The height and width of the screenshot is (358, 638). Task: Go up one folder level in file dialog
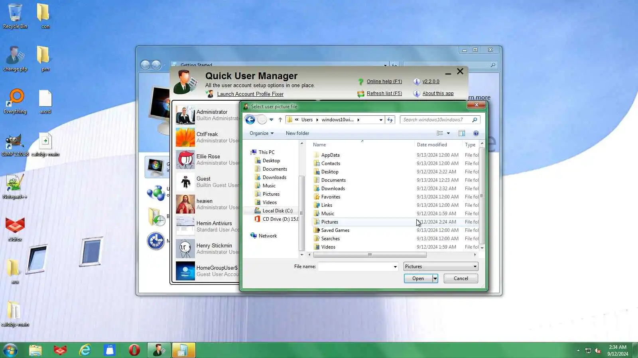(280, 120)
